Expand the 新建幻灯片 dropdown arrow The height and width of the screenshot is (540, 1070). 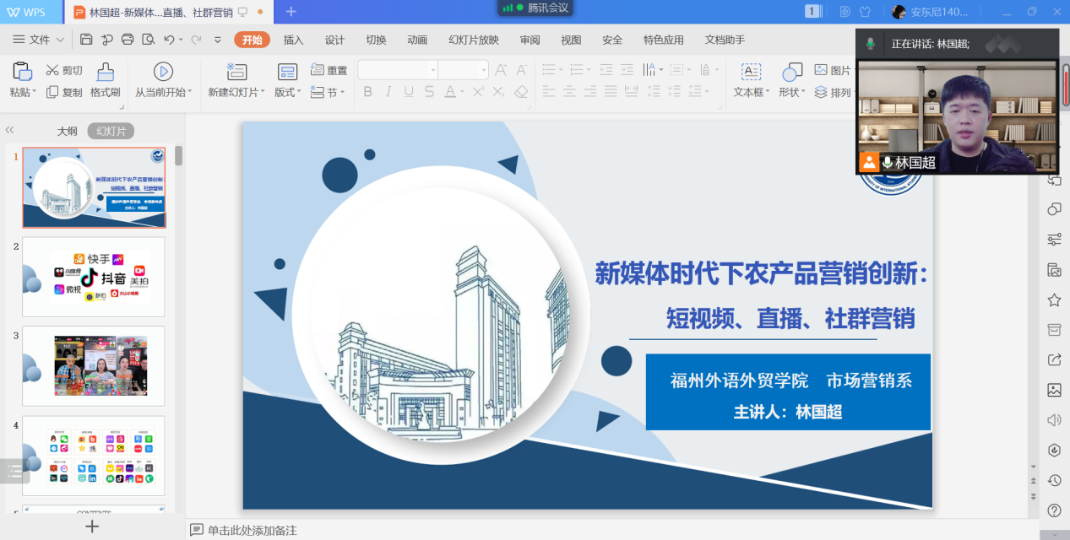263,93
